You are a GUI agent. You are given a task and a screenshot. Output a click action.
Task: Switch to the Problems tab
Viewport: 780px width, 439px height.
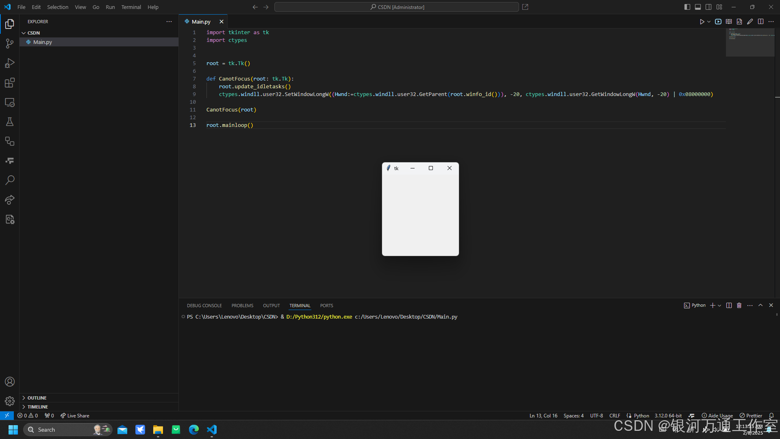click(242, 306)
